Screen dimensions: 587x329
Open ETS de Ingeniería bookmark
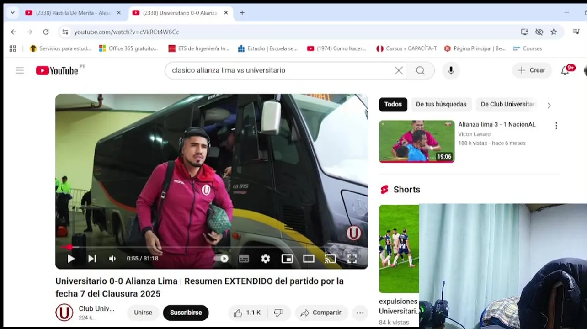(x=198, y=48)
